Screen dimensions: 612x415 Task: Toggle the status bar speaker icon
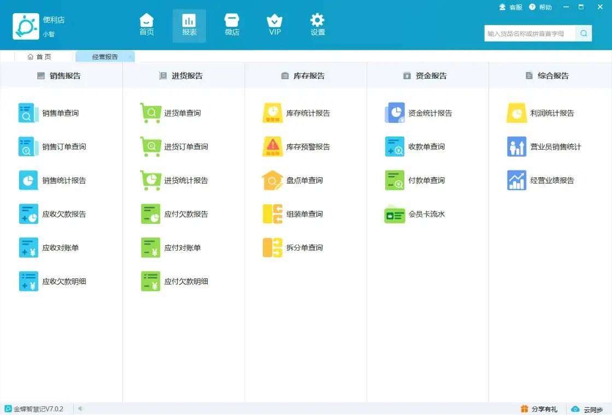[80, 409]
